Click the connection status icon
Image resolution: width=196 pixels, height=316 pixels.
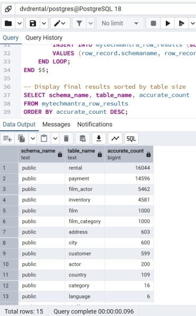(8, 9)
